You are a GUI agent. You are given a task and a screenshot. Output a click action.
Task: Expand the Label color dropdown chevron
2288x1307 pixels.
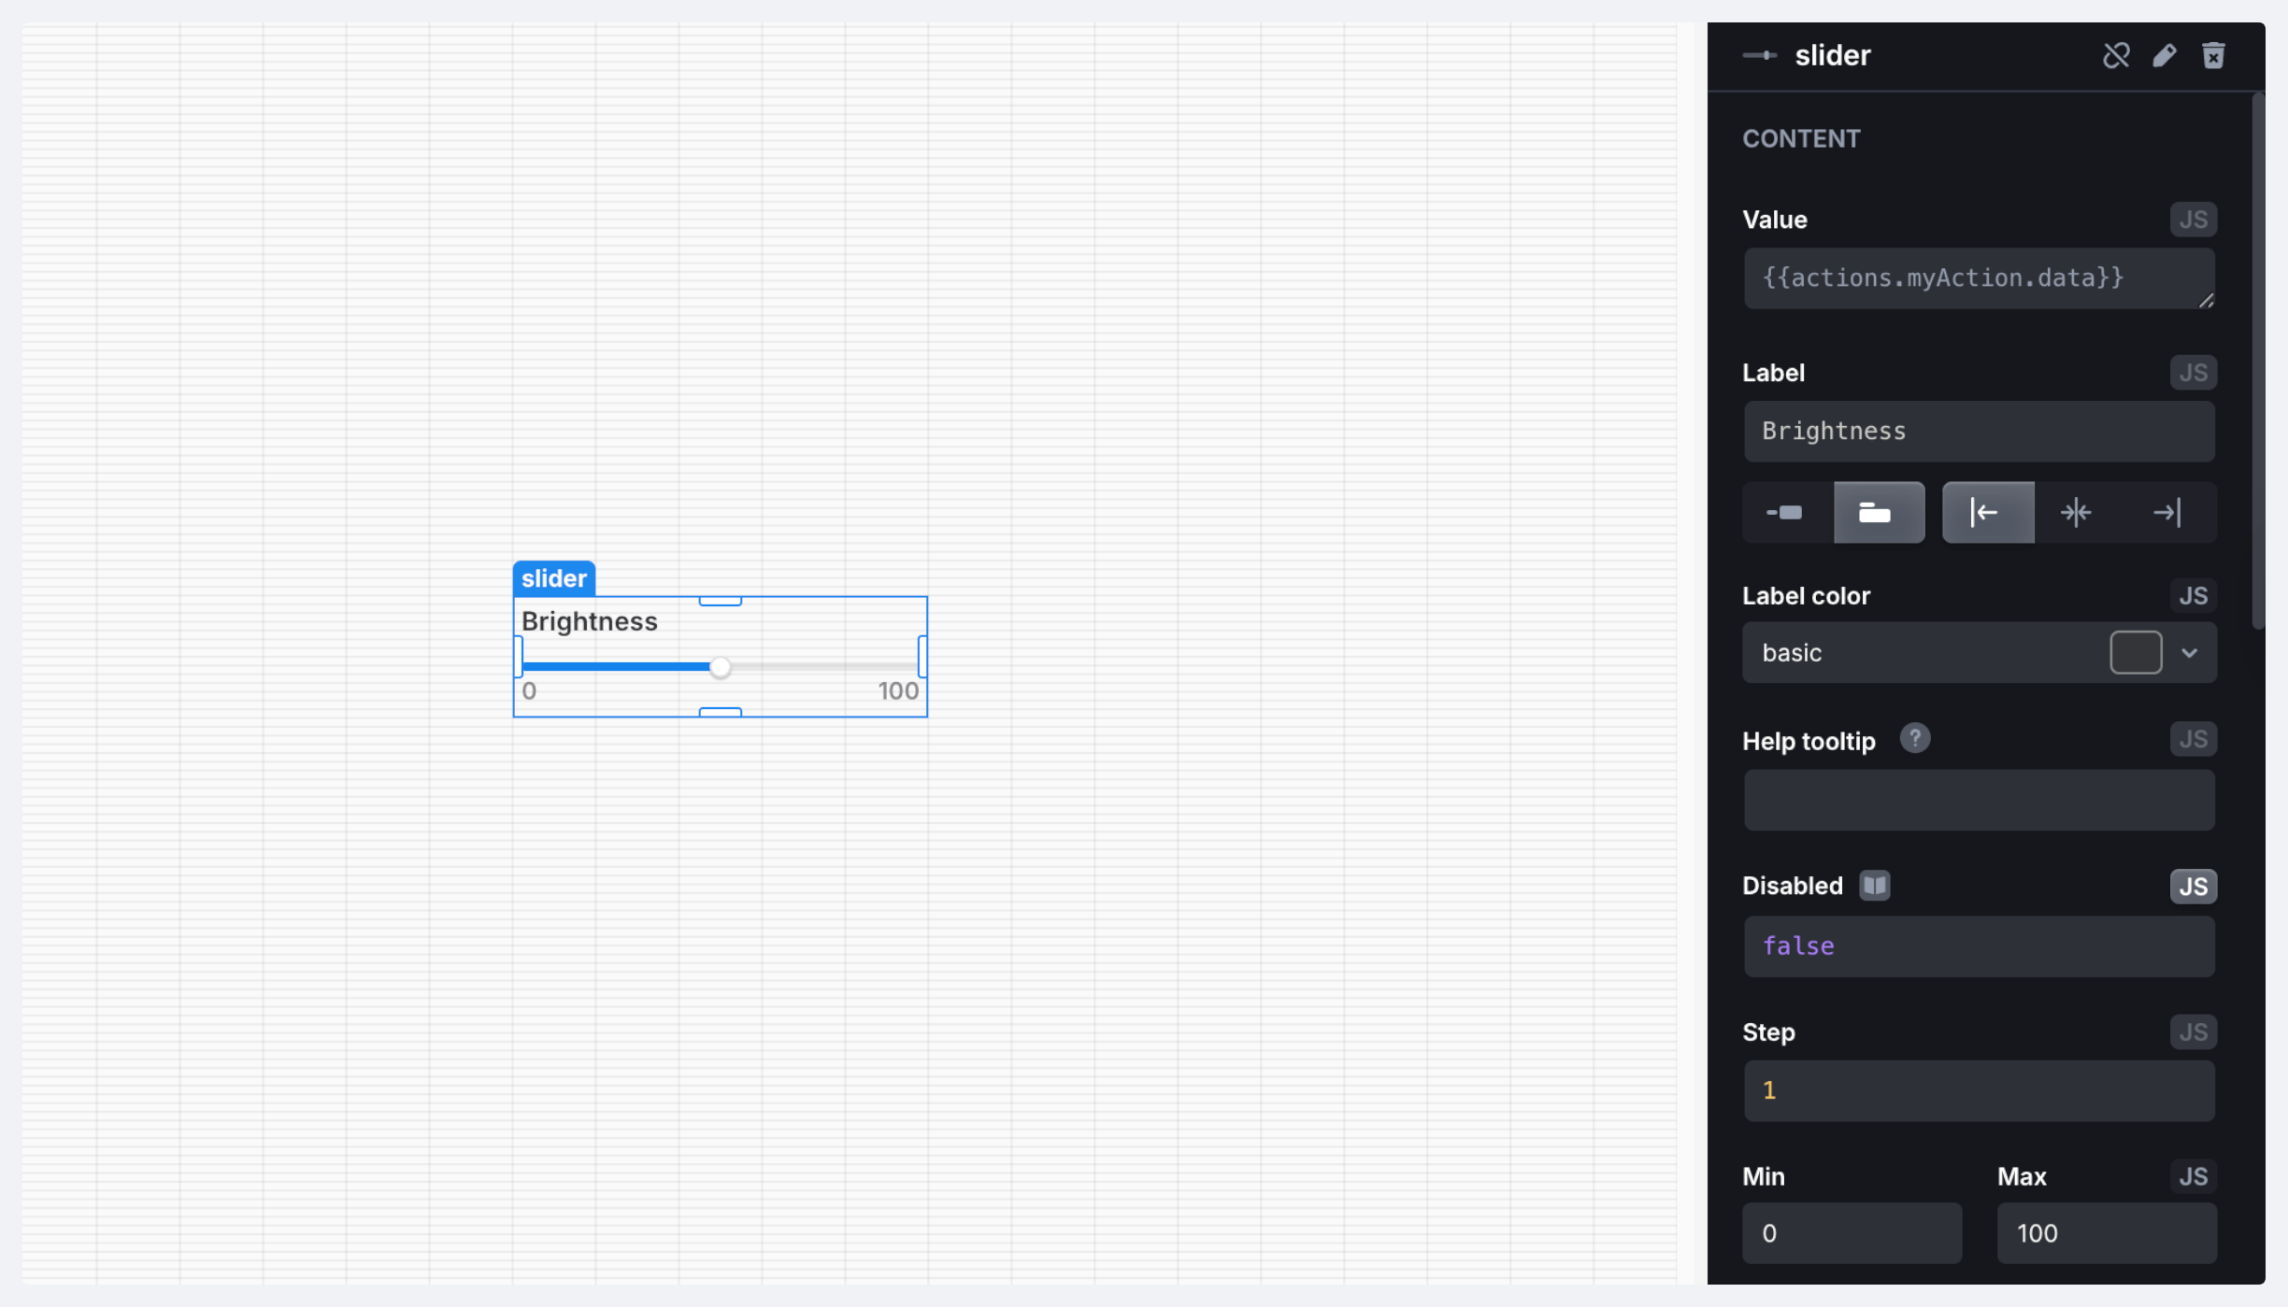click(2190, 652)
